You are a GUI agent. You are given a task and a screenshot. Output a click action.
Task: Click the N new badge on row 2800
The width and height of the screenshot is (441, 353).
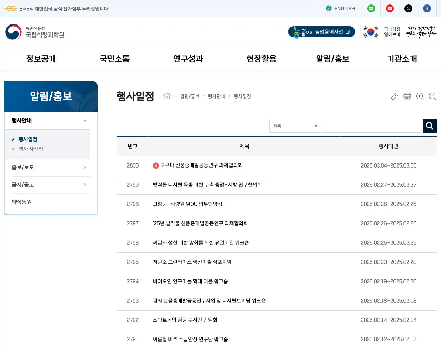[156, 166]
